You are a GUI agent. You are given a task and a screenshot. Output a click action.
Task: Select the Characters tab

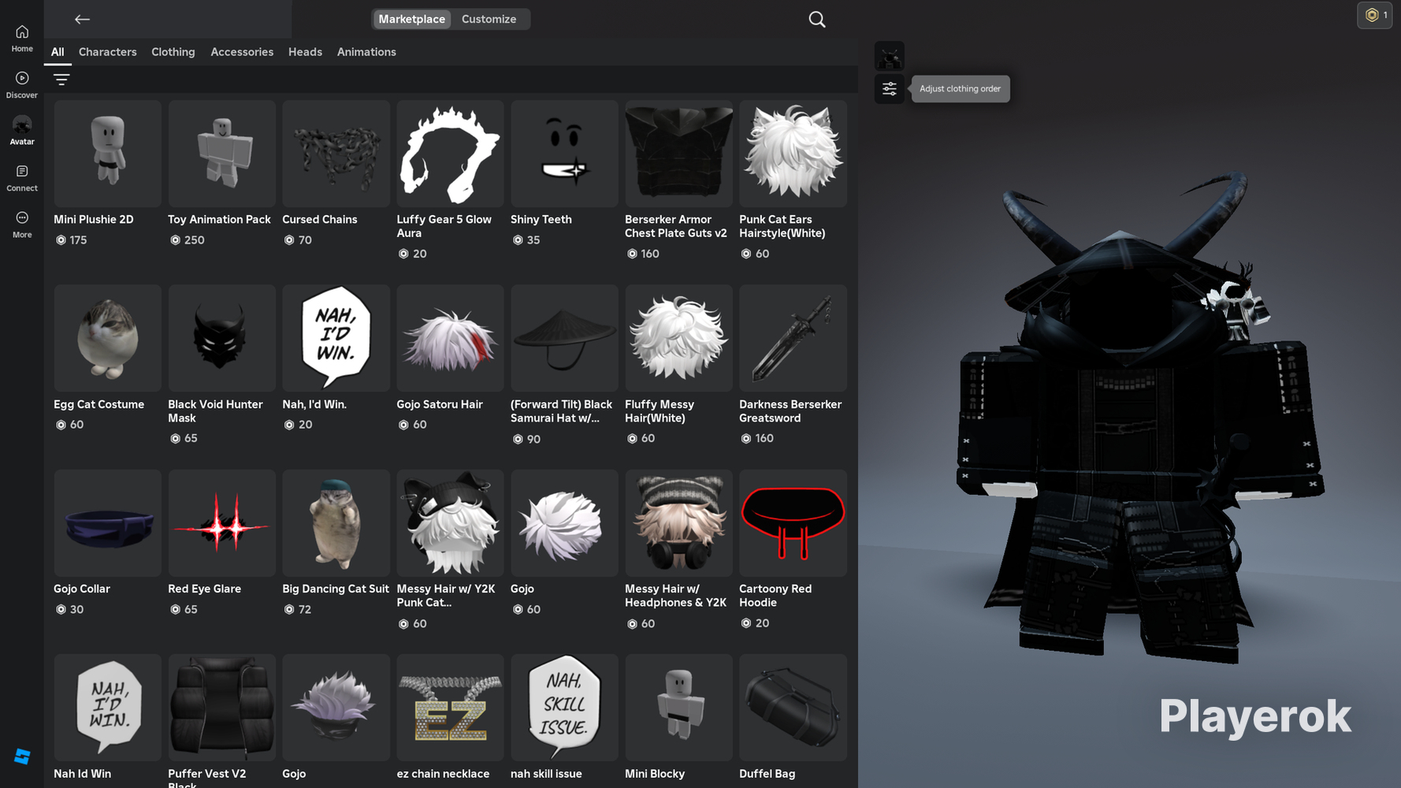click(108, 52)
